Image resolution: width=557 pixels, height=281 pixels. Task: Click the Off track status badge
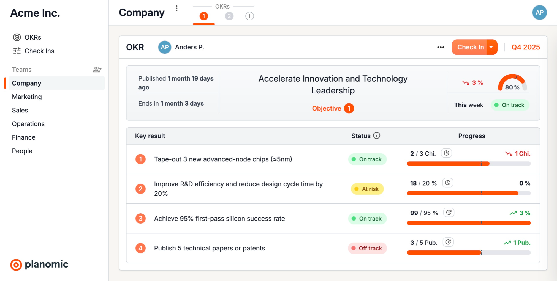pos(367,248)
